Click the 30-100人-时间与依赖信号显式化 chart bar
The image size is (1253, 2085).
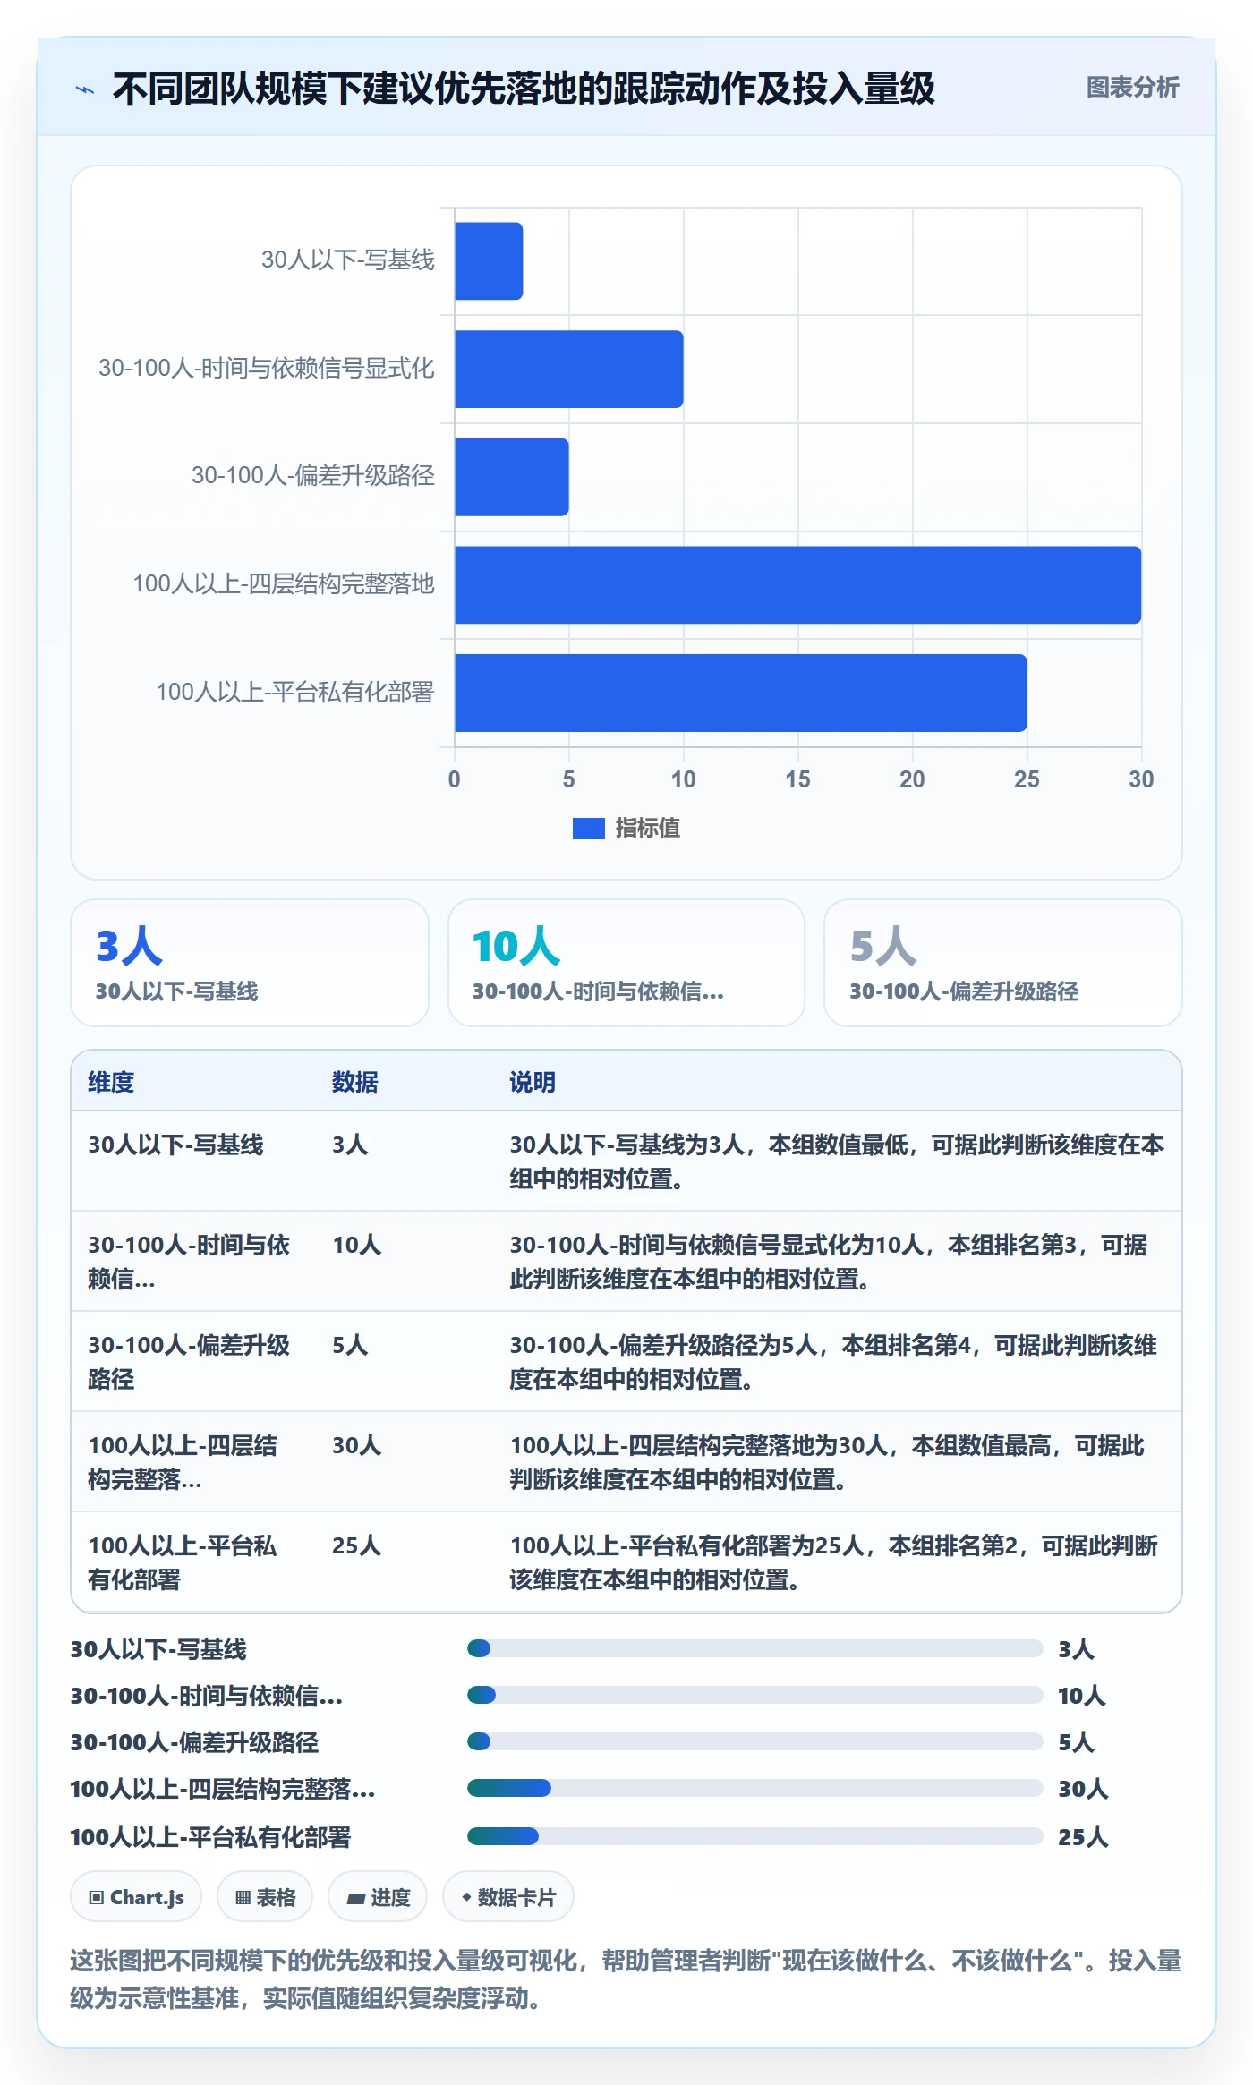click(569, 369)
